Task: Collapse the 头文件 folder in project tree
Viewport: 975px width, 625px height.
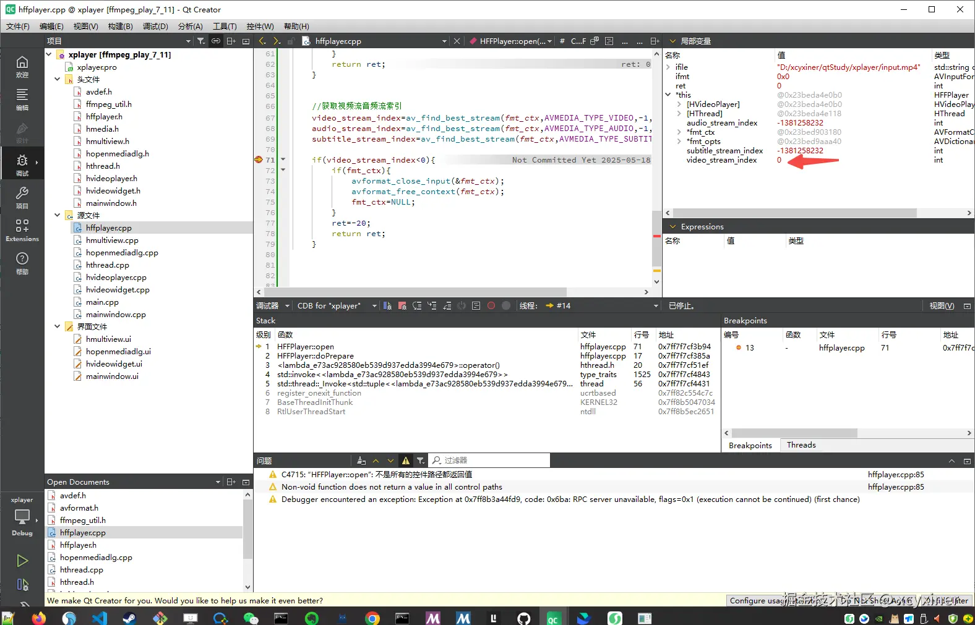Action: 58,80
